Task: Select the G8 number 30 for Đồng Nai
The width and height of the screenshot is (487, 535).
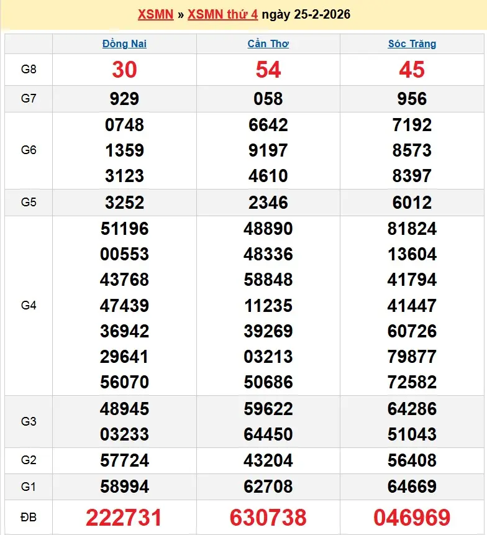Action: tap(124, 70)
